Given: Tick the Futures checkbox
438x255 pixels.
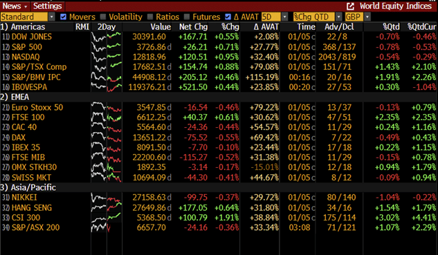Looking at the screenshot, I should point(187,17).
